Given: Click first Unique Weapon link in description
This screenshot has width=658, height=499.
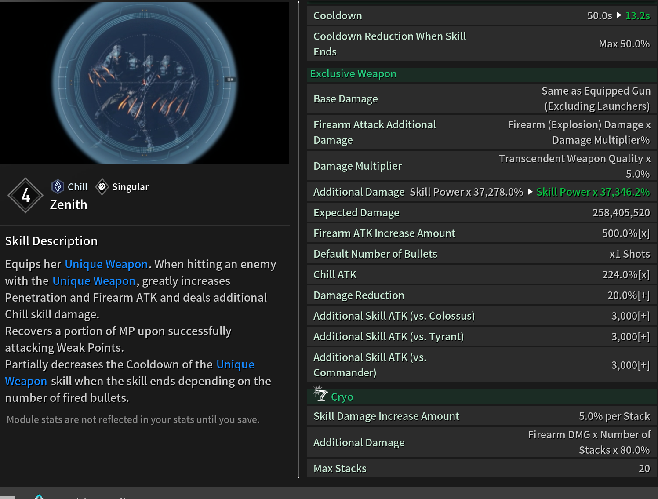Looking at the screenshot, I should click(106, 264).
